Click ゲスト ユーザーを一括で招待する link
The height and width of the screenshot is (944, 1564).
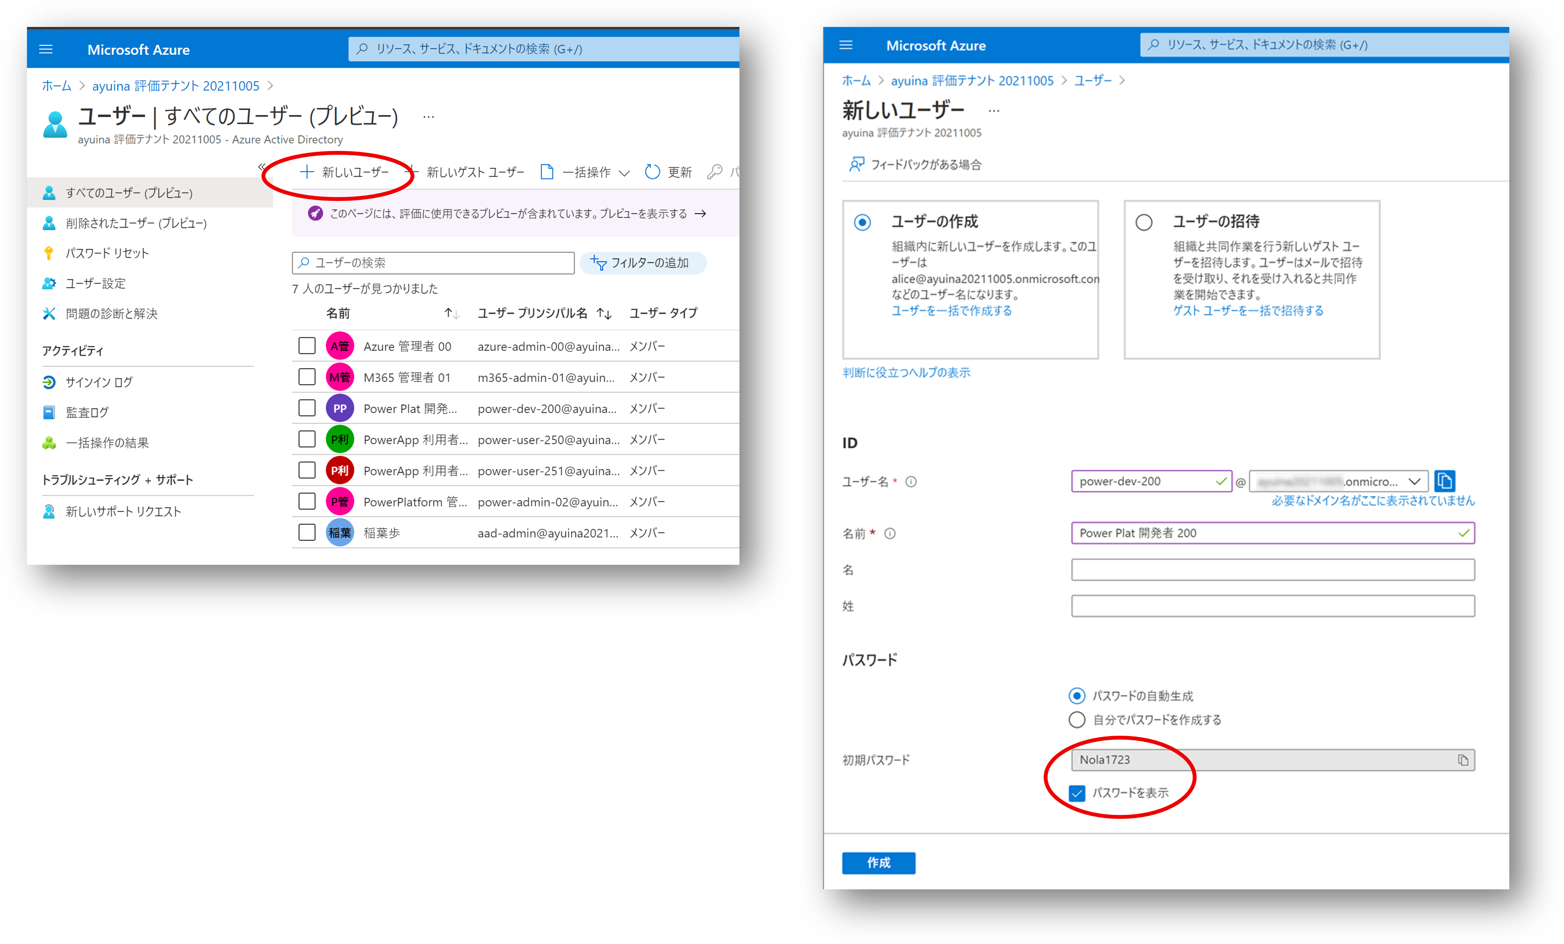[1248, 311]
